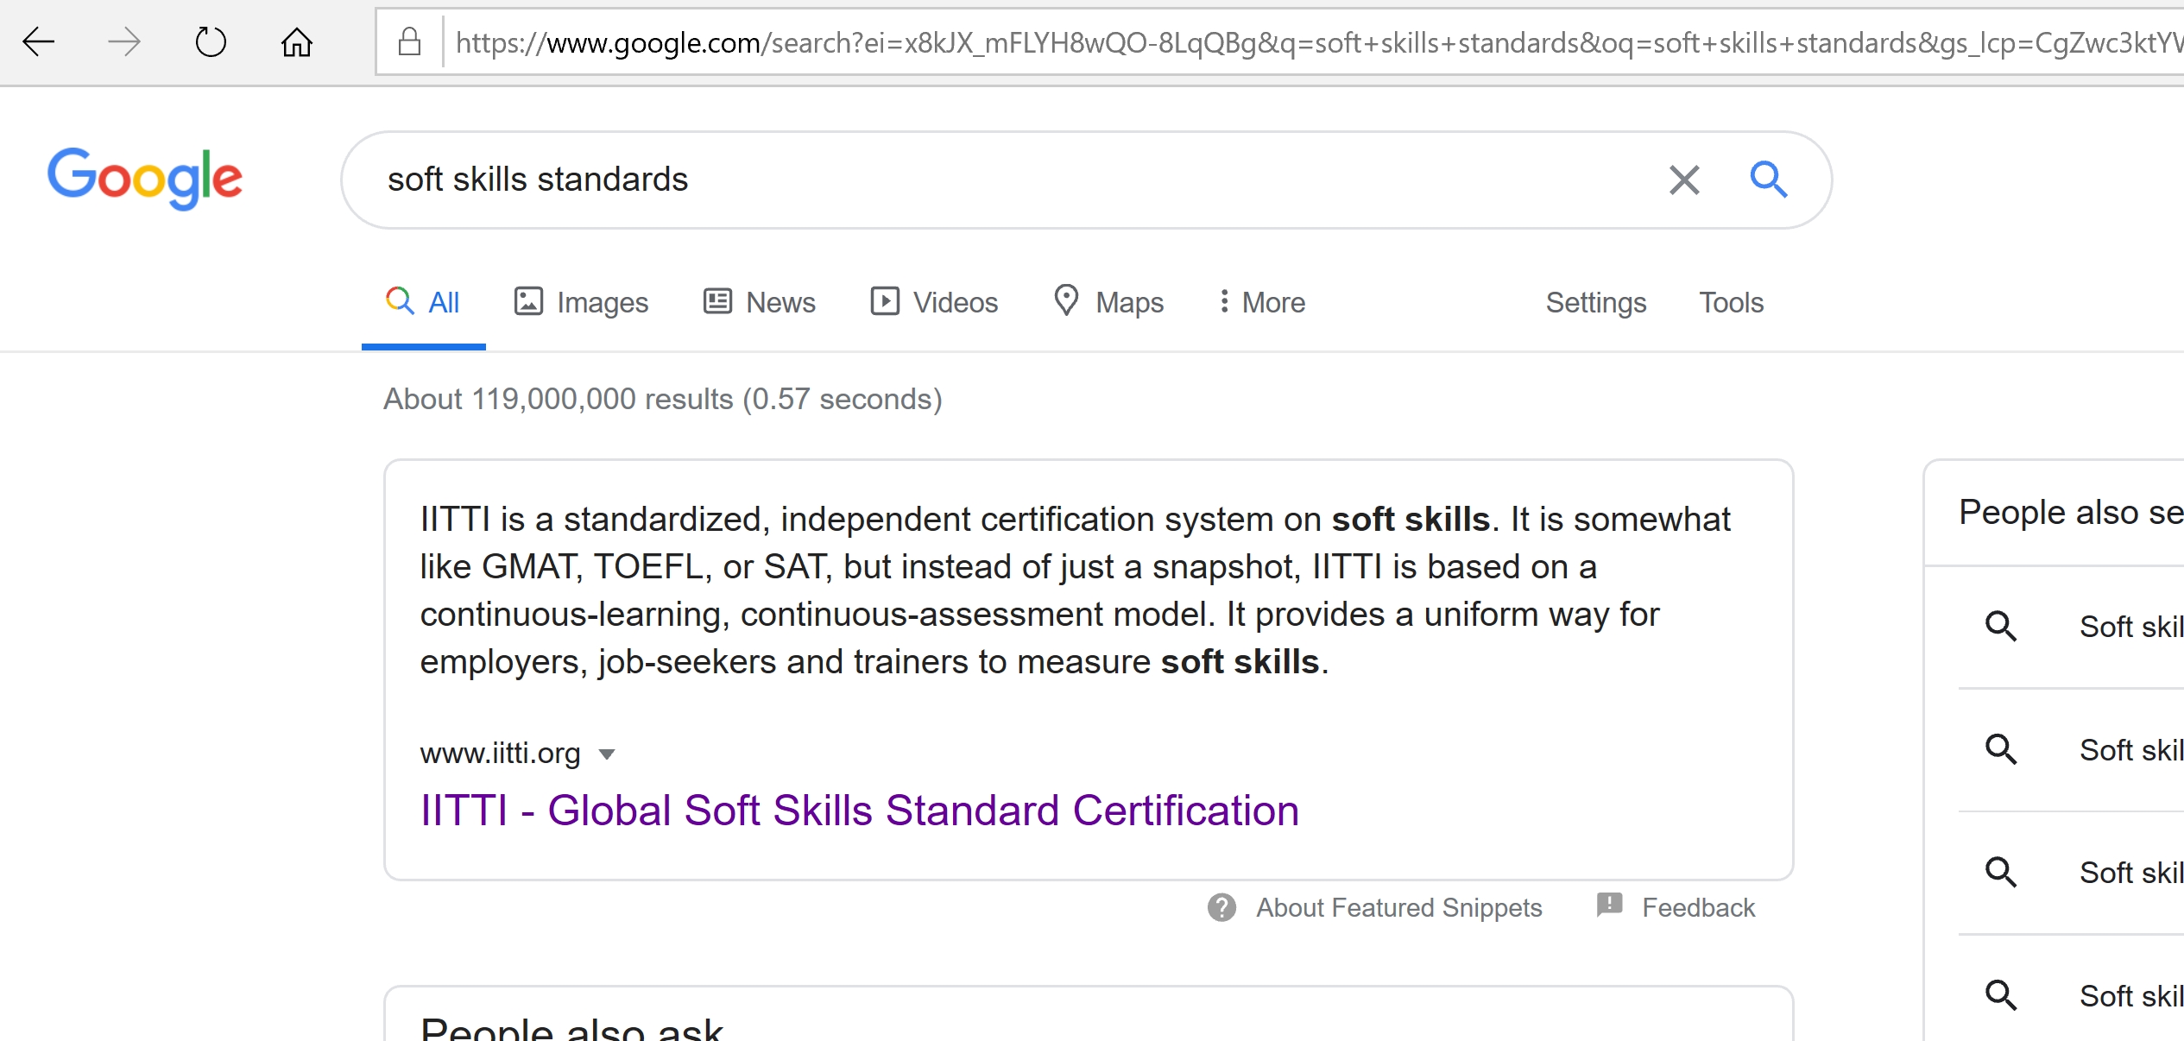Send feedback via Feedback link
The width and height of the screenshot is (2184, 1041).
1698,907
